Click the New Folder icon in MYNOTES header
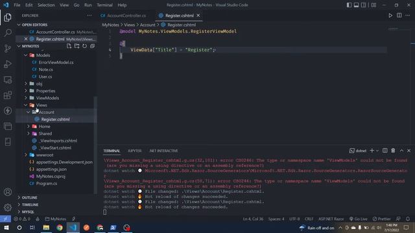Viewport: 415px width, 233px height. [x=77, y=46]
